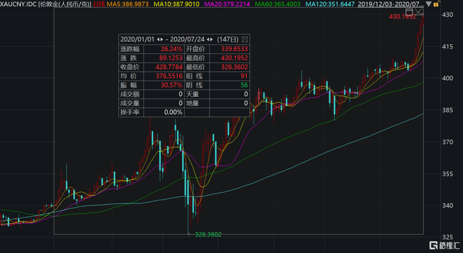Image resolution: width=463 pixels, height=253 pixels.
Task: Step end date 2020/07/24 forward
Action: click(212, 39)
